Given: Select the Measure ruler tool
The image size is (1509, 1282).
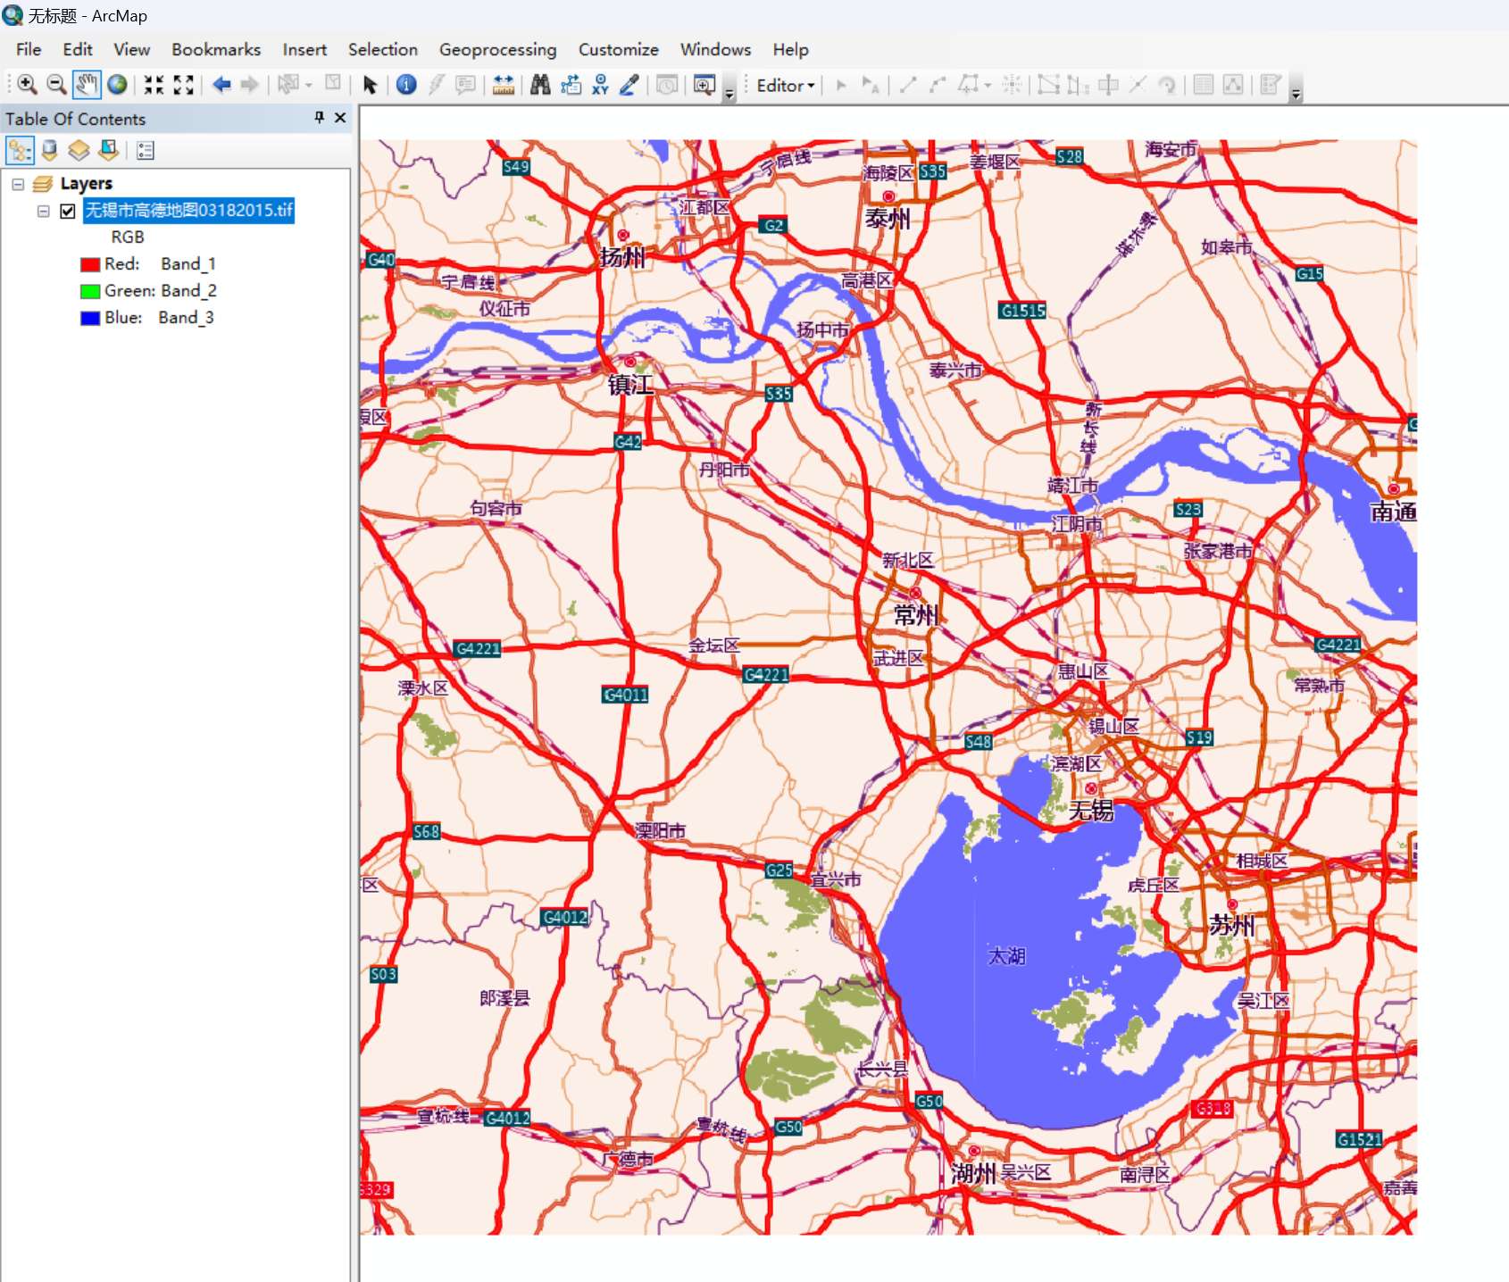Looking at the screenshot, I should [x=504, y=85].
